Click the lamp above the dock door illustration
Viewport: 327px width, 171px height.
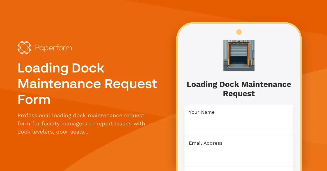click(239, 41)
